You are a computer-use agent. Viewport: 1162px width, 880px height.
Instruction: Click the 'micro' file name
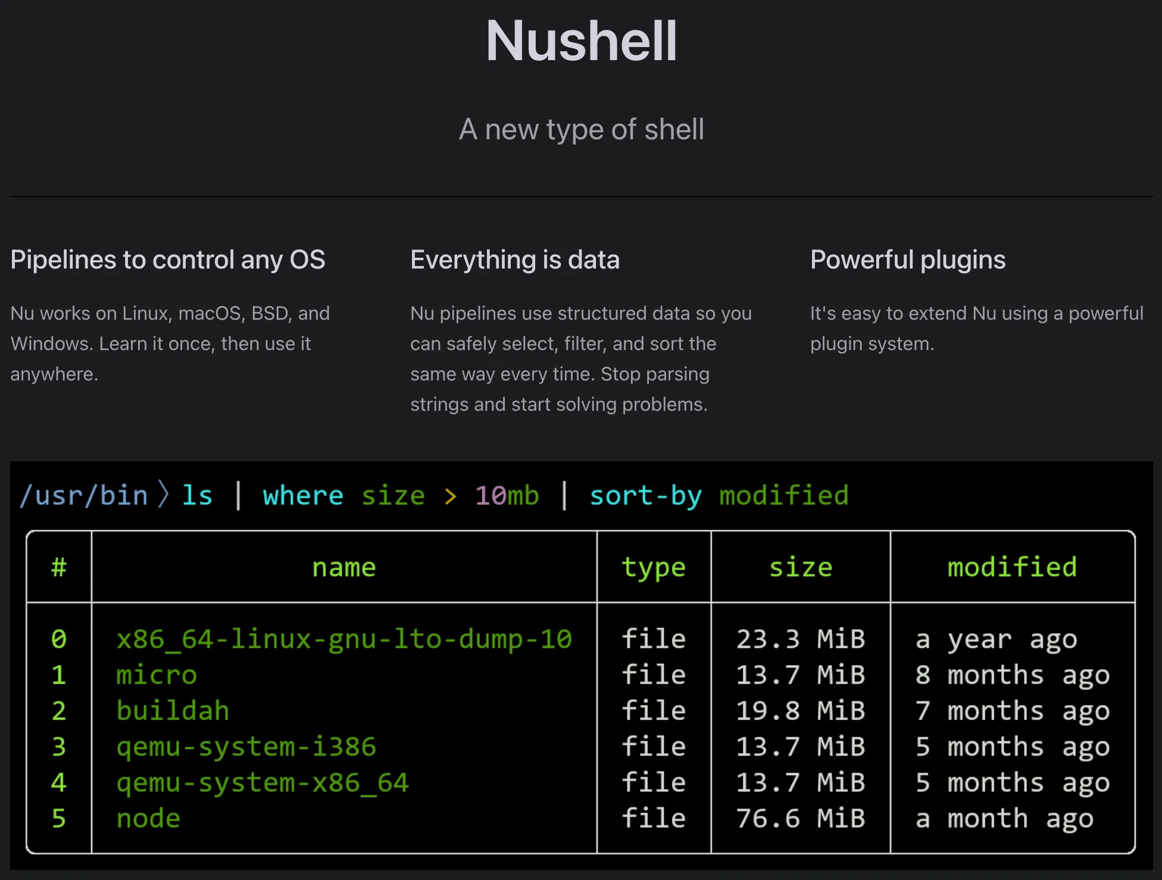pos(157,675)
